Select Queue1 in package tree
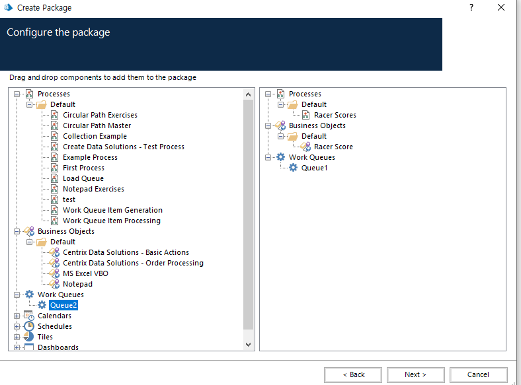 314,168
